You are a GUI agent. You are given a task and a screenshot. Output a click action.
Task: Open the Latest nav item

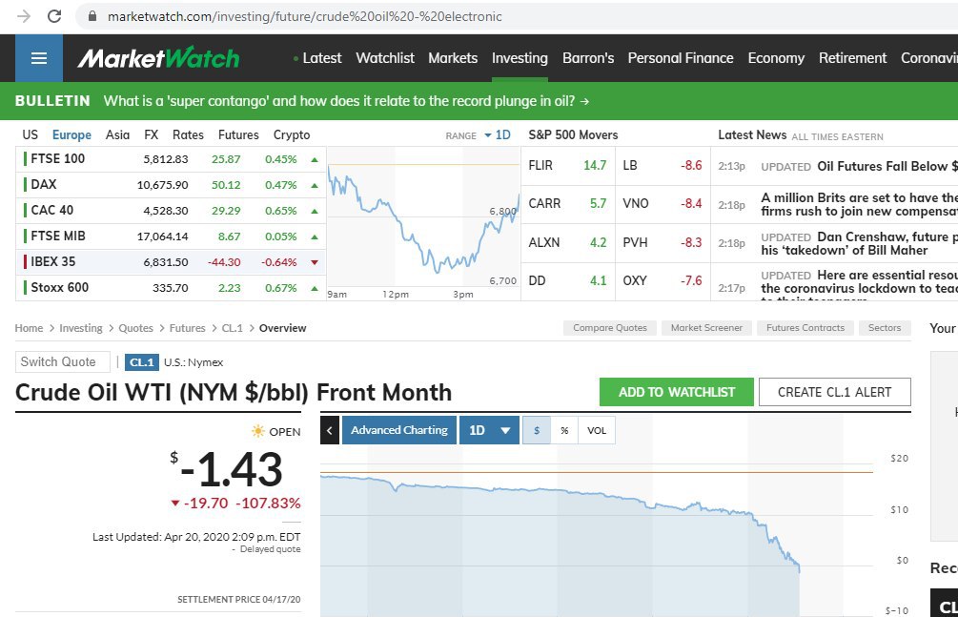coord(322,58)
